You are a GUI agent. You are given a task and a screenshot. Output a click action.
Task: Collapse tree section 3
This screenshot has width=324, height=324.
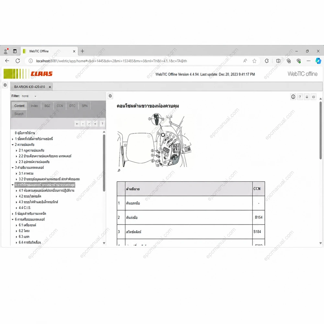(x=13, y=168)
